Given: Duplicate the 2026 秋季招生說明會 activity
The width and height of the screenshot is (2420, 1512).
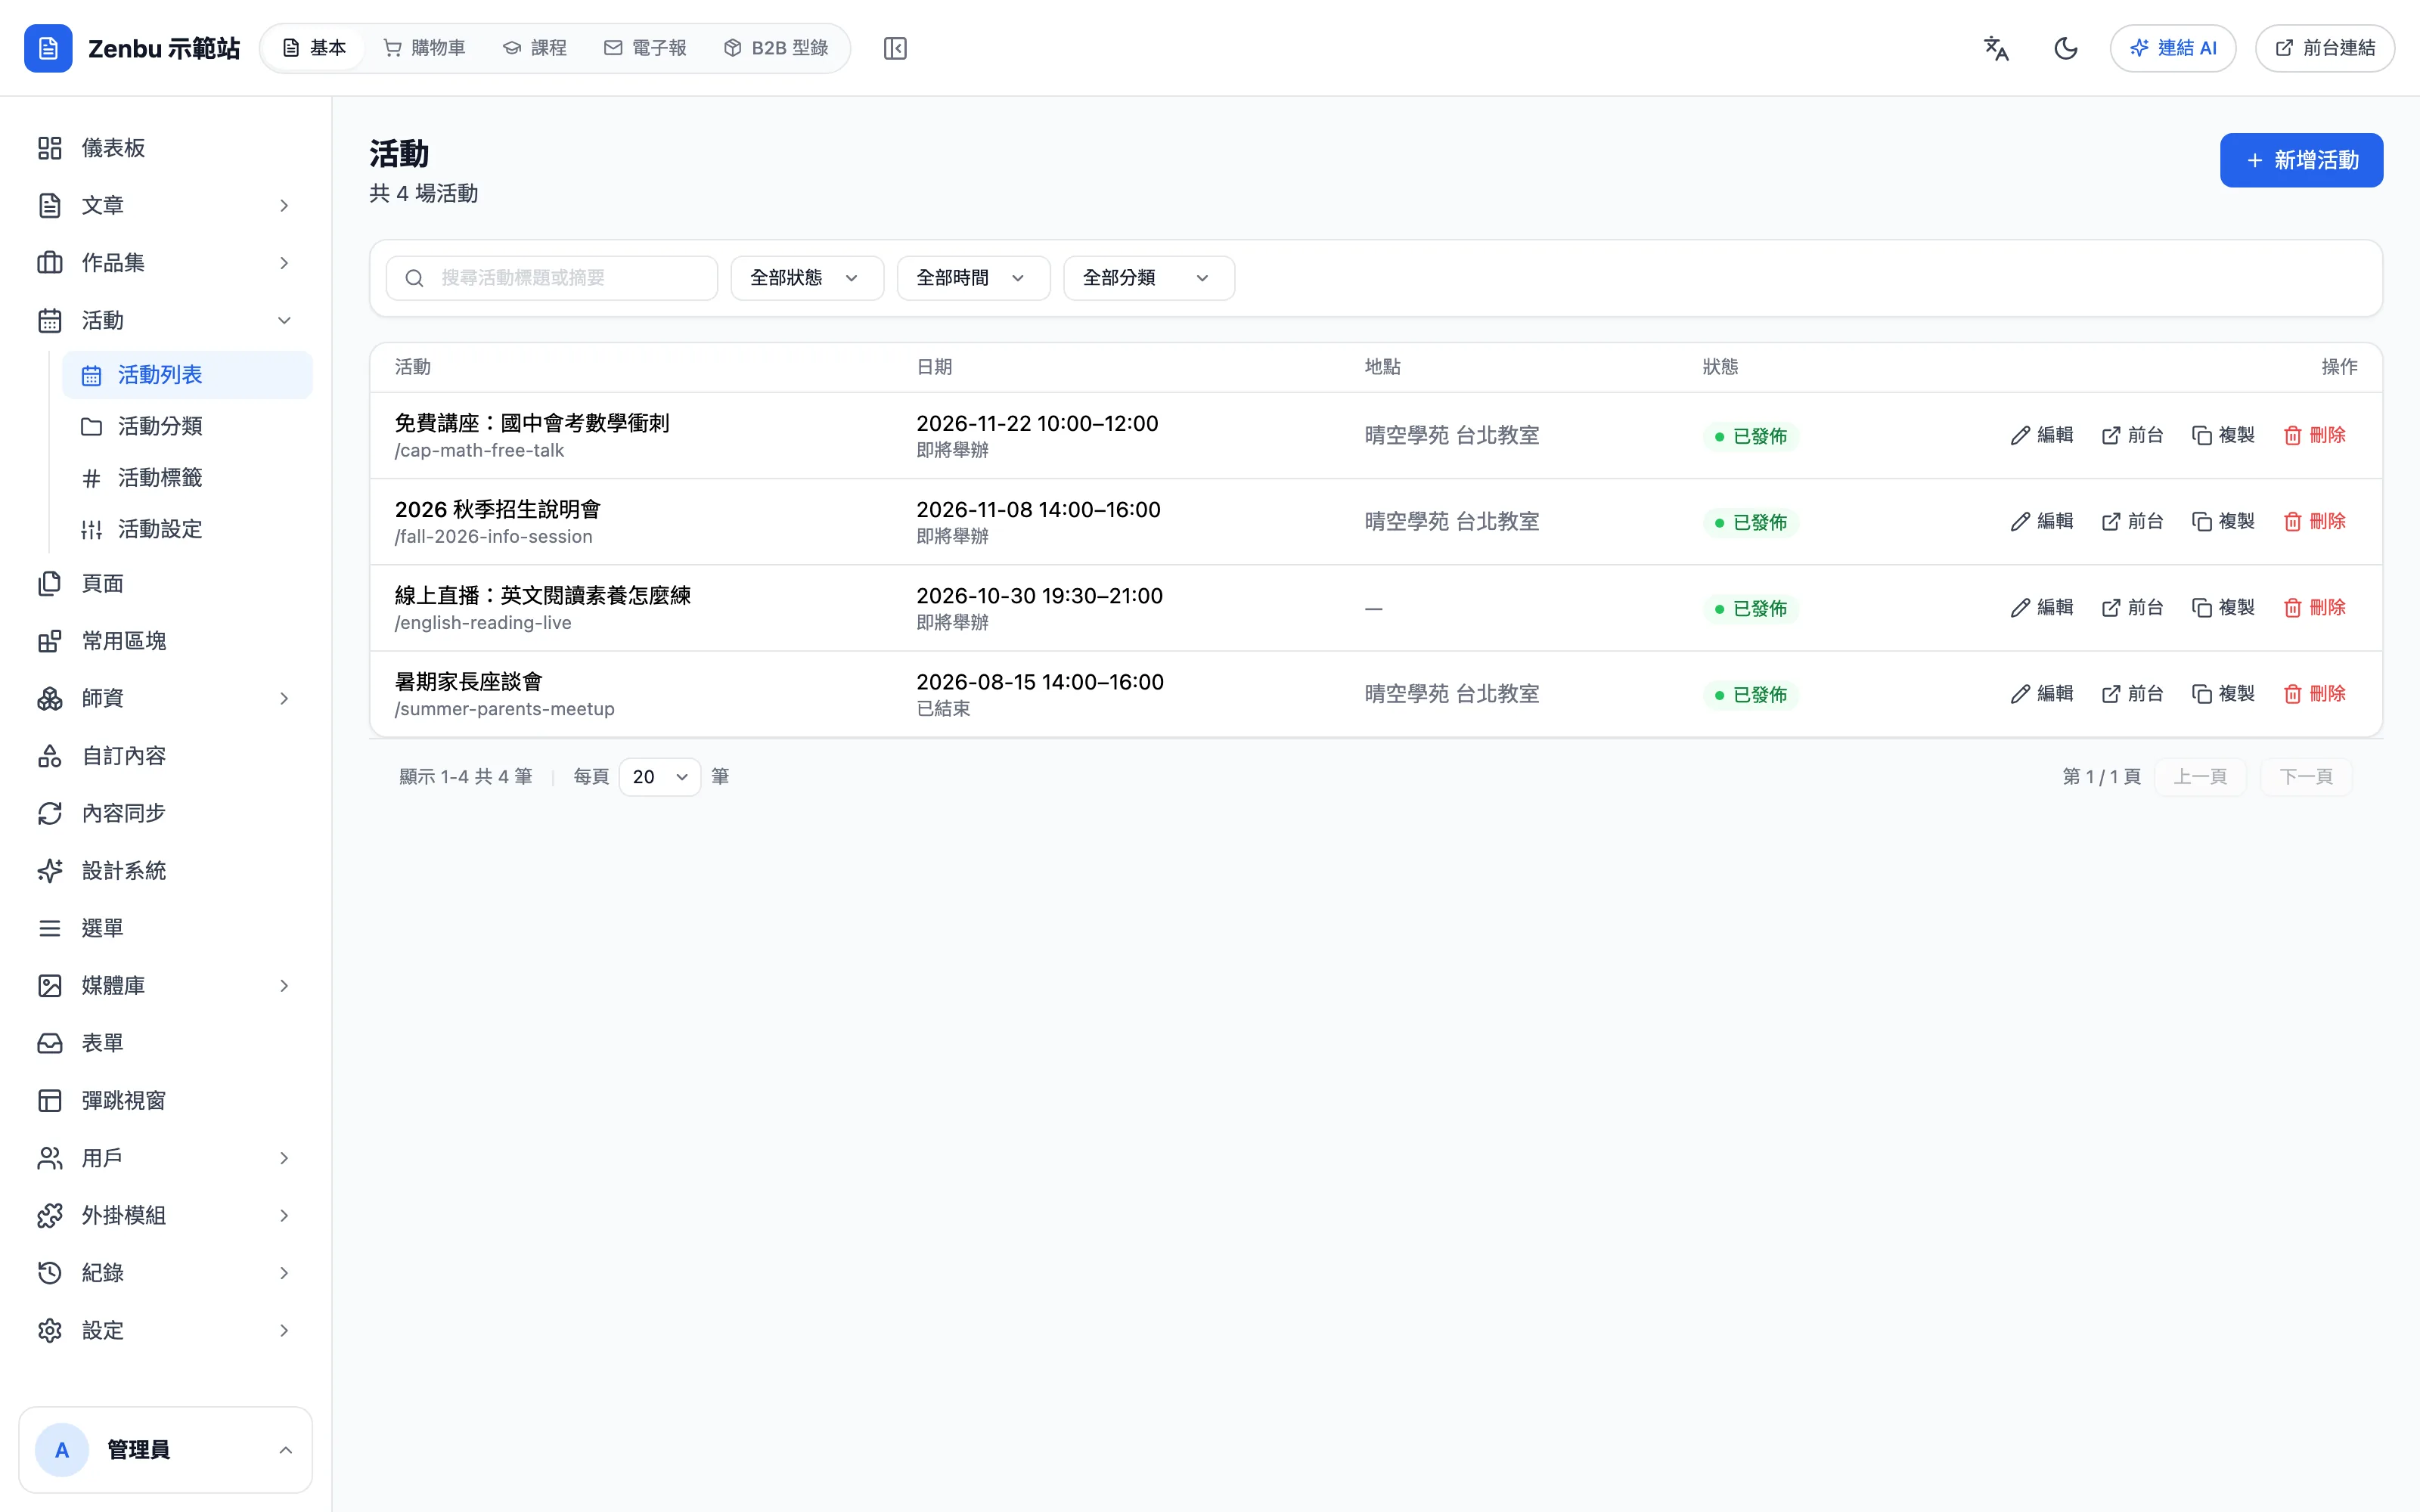Looking at the screenshot, I should point(2223,521).
